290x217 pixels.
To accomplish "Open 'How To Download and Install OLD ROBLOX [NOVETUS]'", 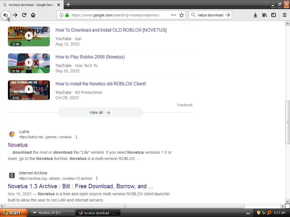I will (x=111, y=30).
